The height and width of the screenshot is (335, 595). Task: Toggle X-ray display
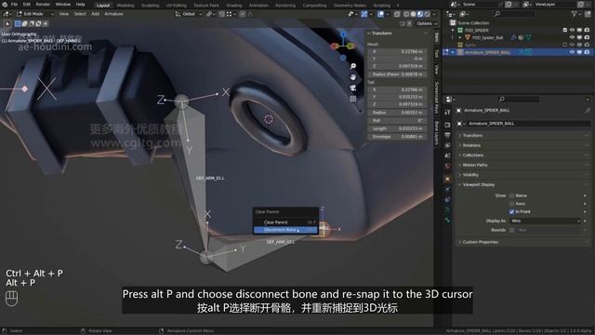pyautogui.click(x=397, y=14)
